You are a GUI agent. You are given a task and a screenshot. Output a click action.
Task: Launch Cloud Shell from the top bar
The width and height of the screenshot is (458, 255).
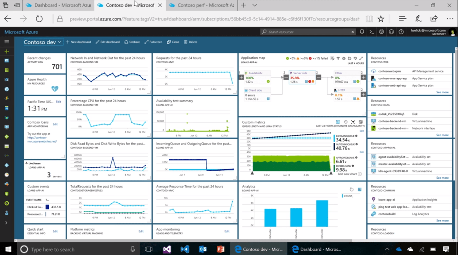point(372,32)
